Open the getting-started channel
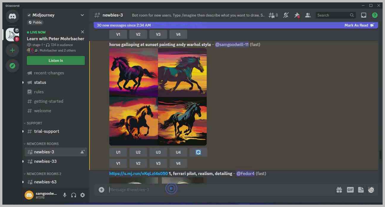Screen dimensions: 385x207 (48, 101)
